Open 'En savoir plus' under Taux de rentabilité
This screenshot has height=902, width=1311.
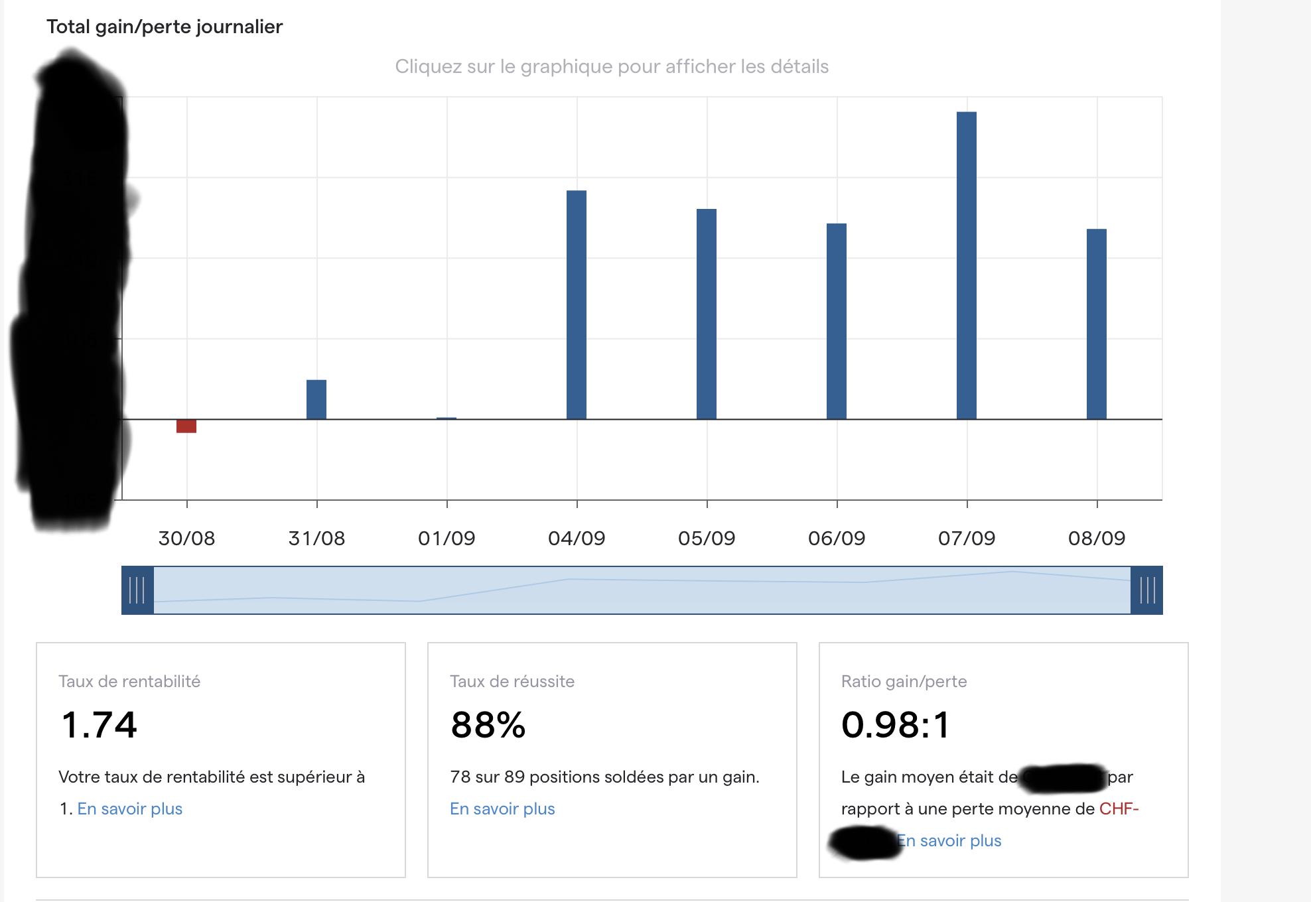coord(130,808)
